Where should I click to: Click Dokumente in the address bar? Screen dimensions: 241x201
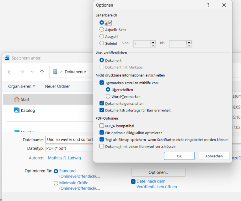(x=75, y=72)
